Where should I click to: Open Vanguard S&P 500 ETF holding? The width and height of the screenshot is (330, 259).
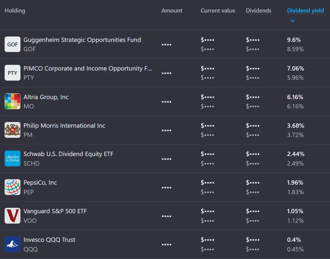point(55,211)
